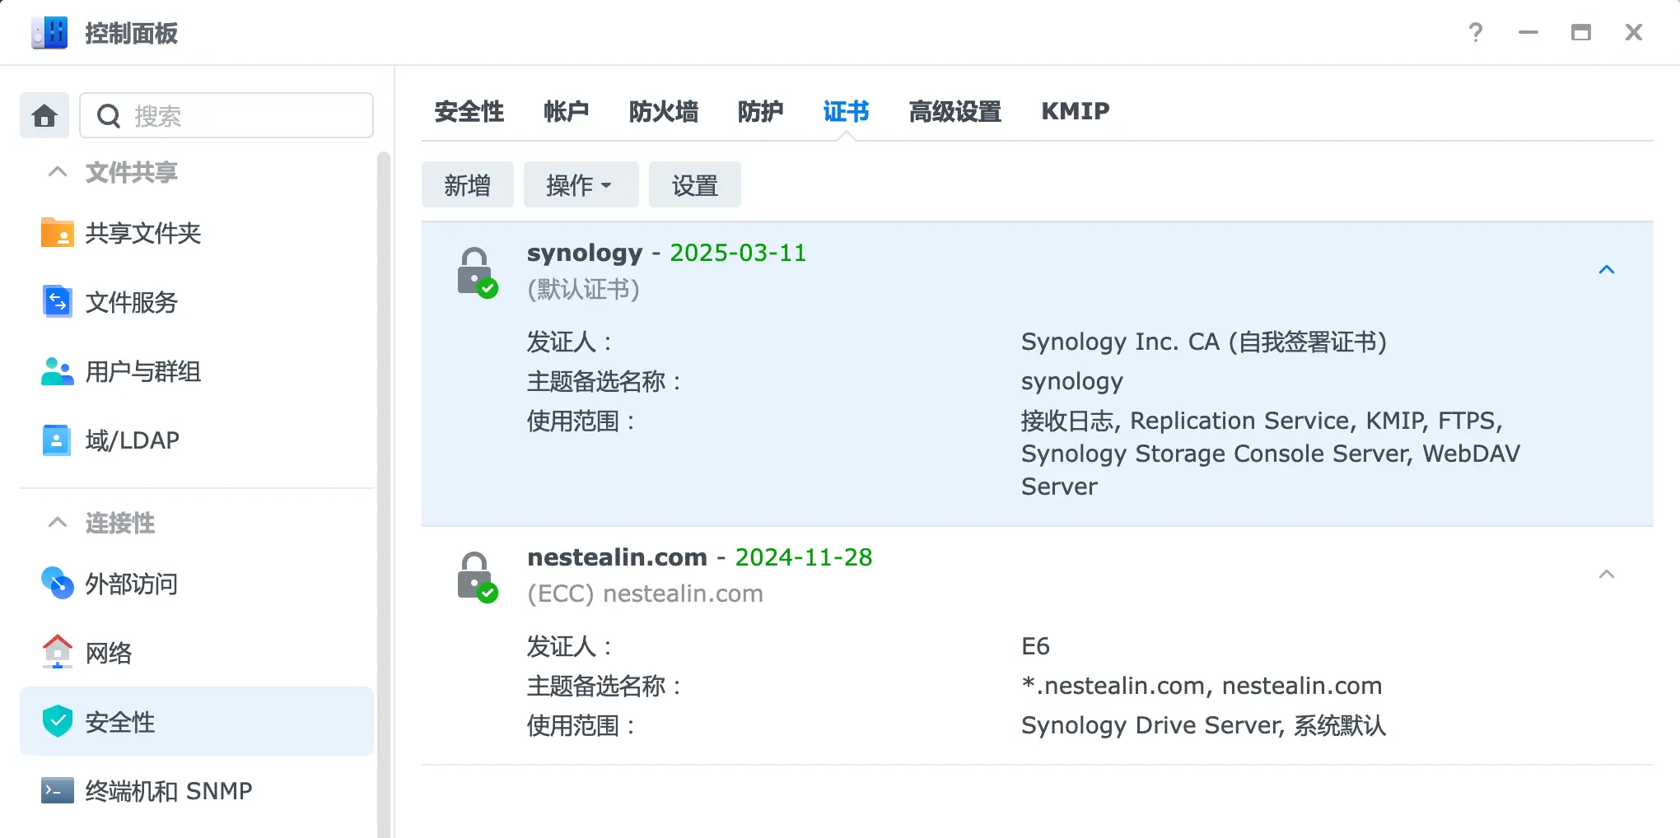Click the 共享文件夹 folder icon
The image size is (1680, 838).
58,233
